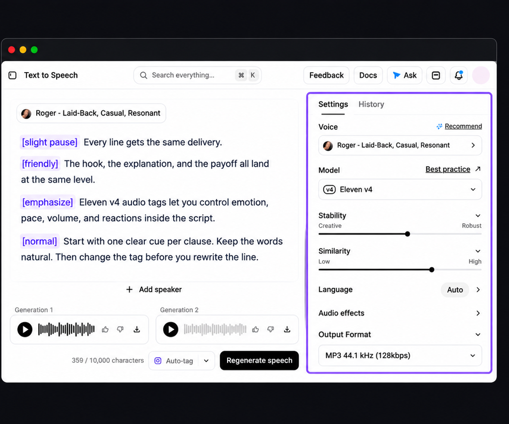Viewport: 509px width, 424px height.
Task: Open the Language Auto setting
Action: coord(455,290)
